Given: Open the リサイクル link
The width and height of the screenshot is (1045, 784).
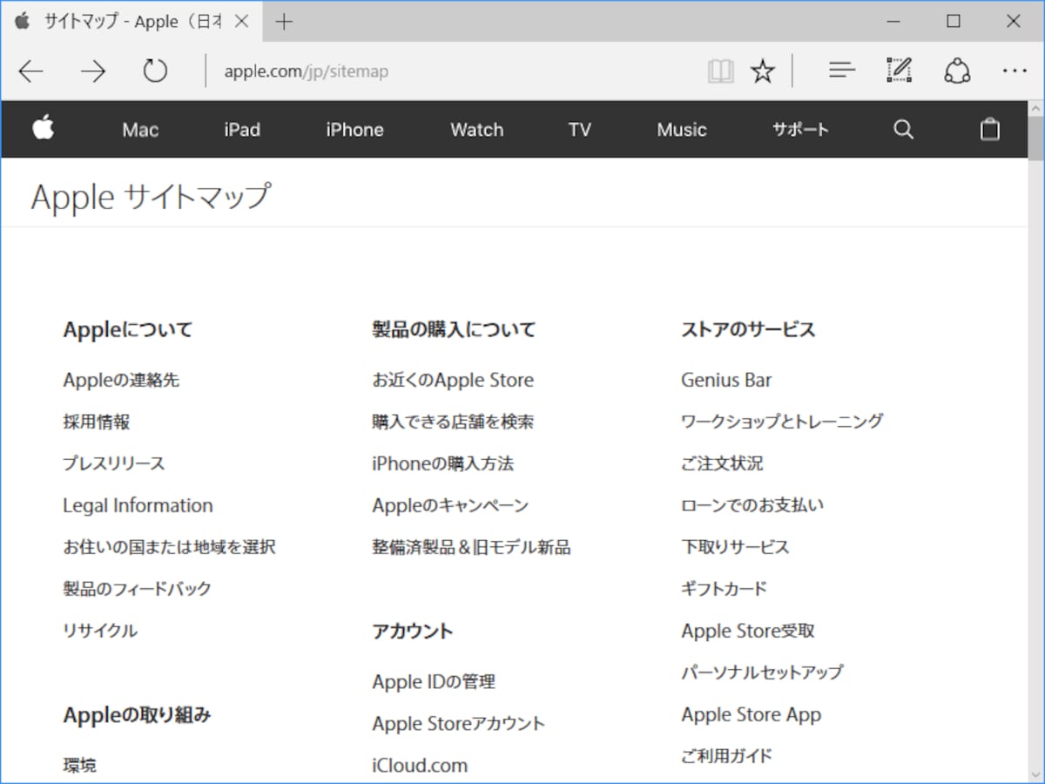Looking at the screenshot, I should [x=99, y=631].
